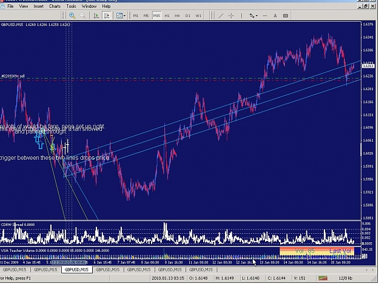Click the active GBPUSD,M15 chart tab

coord(76,269)
